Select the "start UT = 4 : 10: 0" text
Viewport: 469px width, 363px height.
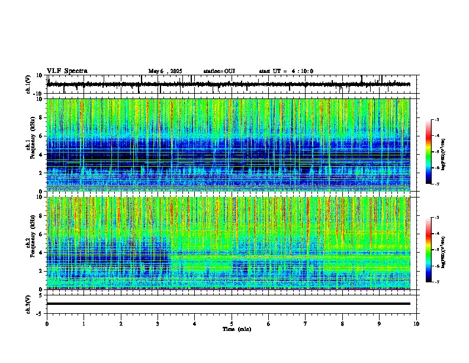pos(286,71)
